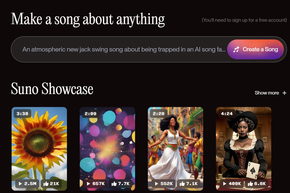Click the play icon showing 409K plays
Screen dimensions: 290x193
225,184
